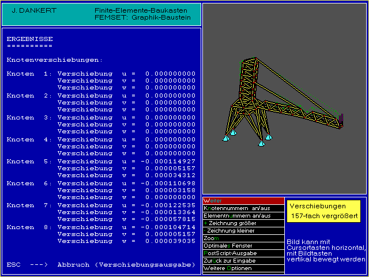Shrink drawing with '- Zeichnung kleiner'

coord(243,230)
